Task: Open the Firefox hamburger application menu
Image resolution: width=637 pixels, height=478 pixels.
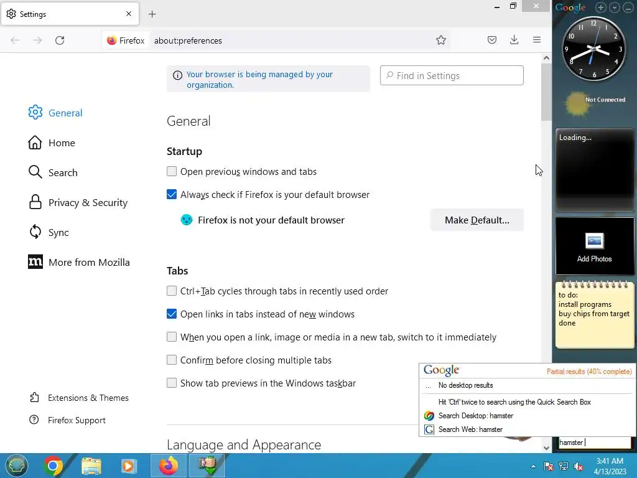Action: [537, 40]
